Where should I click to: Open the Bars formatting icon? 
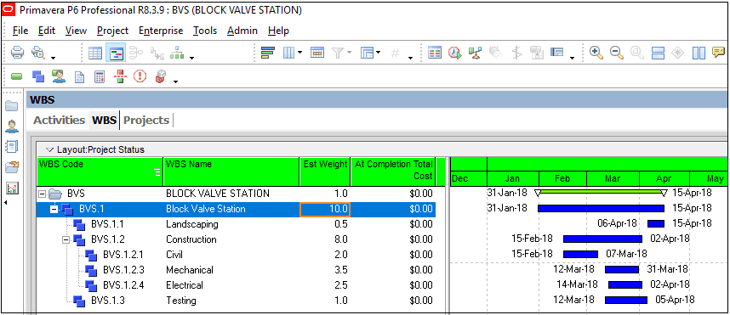(268, 53)
